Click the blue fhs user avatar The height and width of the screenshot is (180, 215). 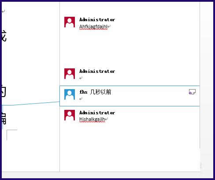70,94
